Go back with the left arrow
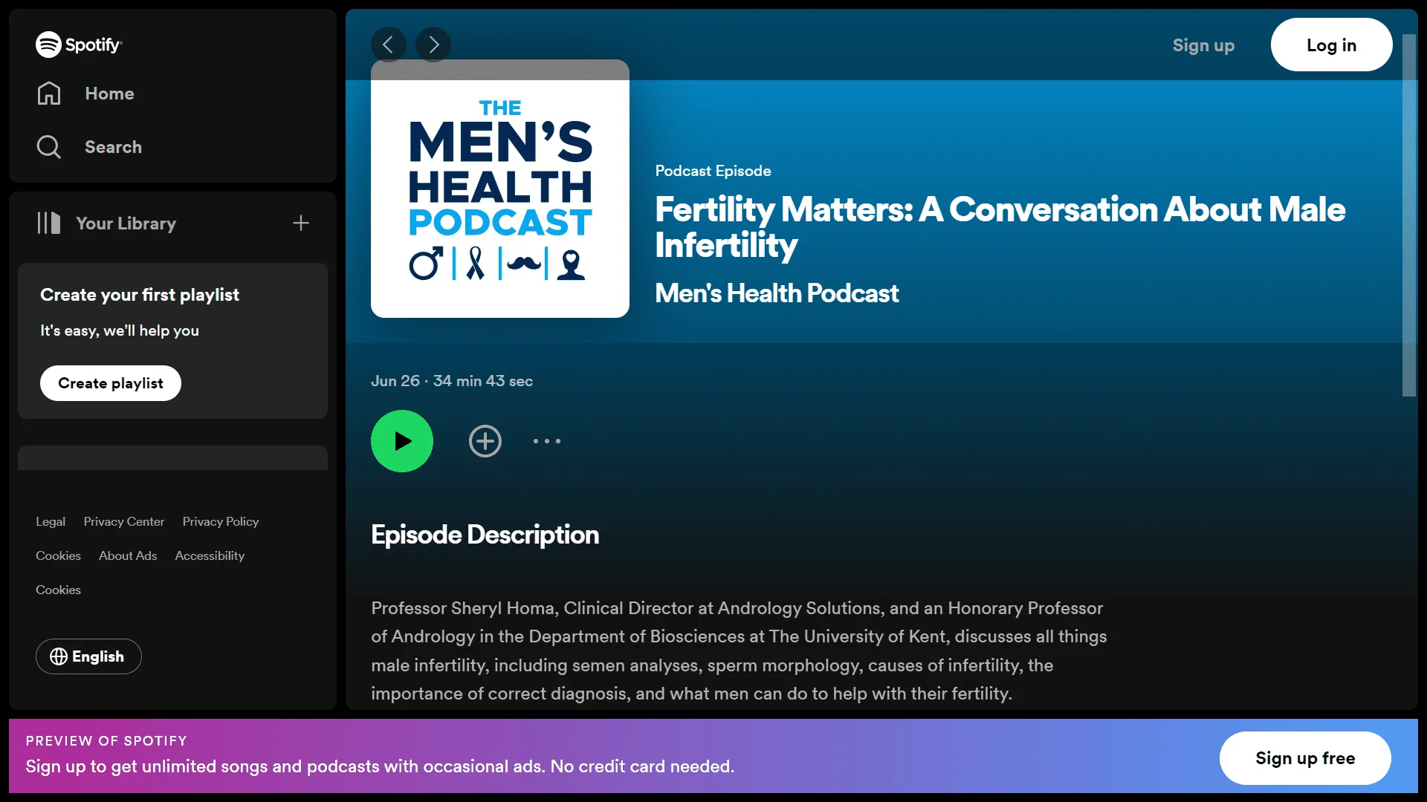 pos(389,45)
